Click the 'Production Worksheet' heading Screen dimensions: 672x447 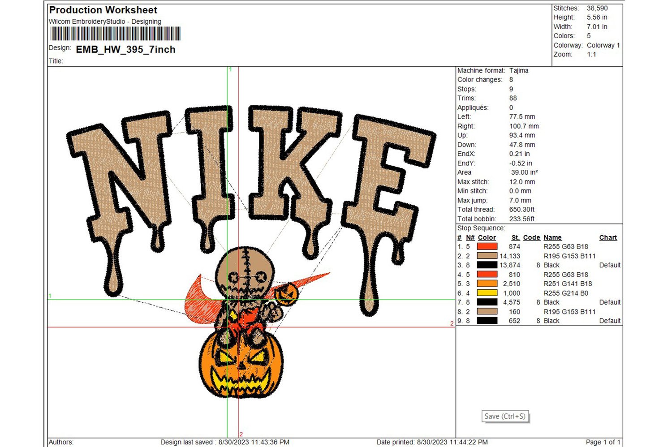[103, 10]
